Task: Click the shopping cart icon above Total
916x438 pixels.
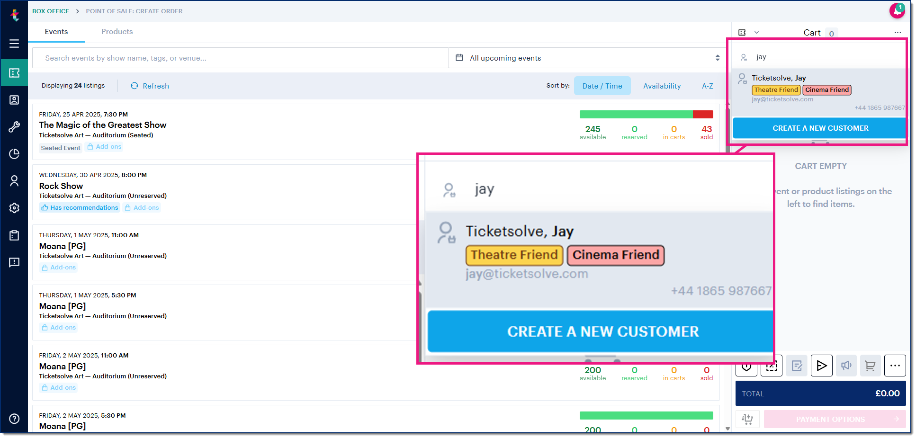Action: click(870, 366)
